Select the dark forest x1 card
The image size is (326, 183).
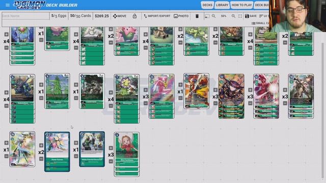pyautogui.click(x=92, y=91)
